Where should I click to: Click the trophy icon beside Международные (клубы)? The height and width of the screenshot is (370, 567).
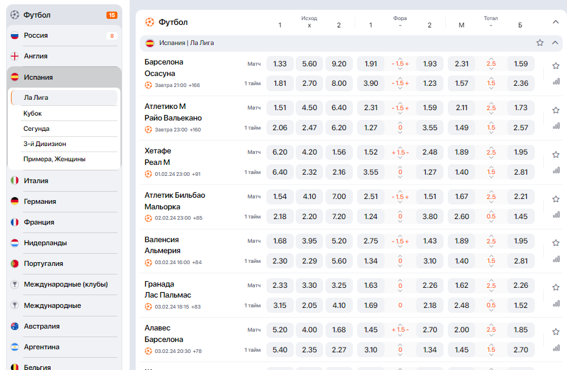15,284
